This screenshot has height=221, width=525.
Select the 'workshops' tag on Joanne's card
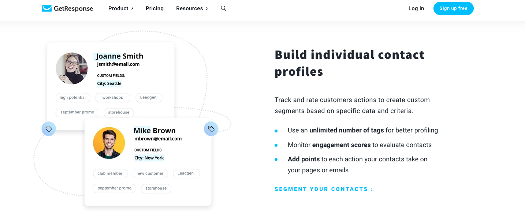click(x=113, y=98)
